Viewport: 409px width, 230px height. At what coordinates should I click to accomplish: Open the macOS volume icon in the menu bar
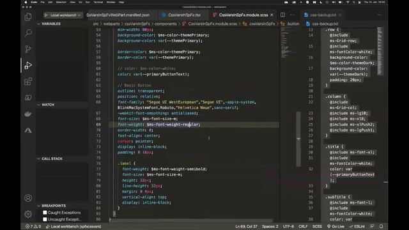coord(334,2)
